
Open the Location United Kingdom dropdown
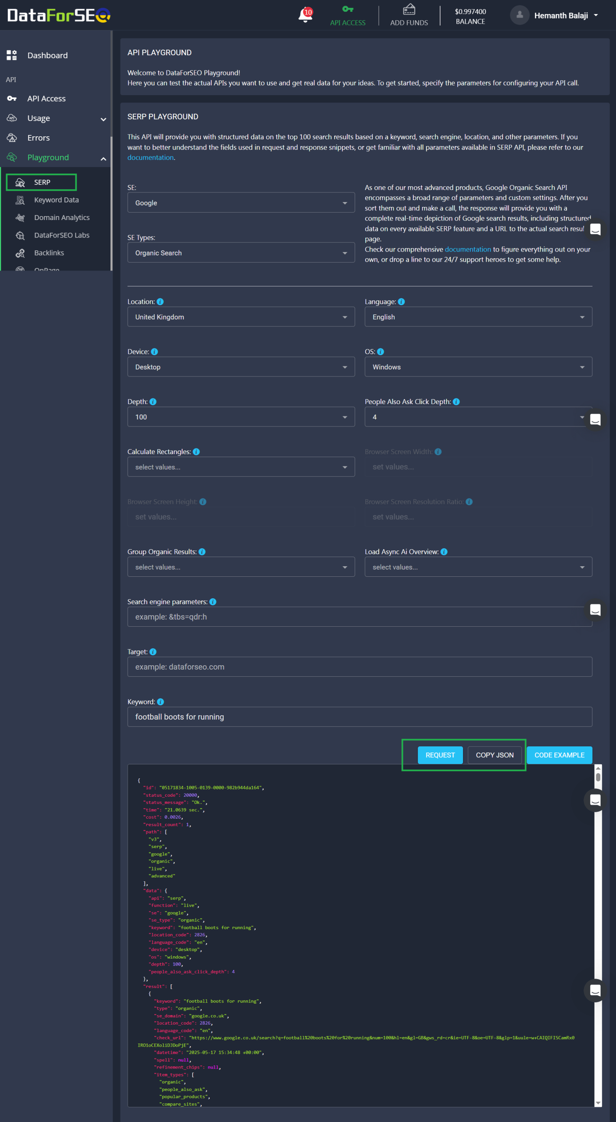point(241,316)
